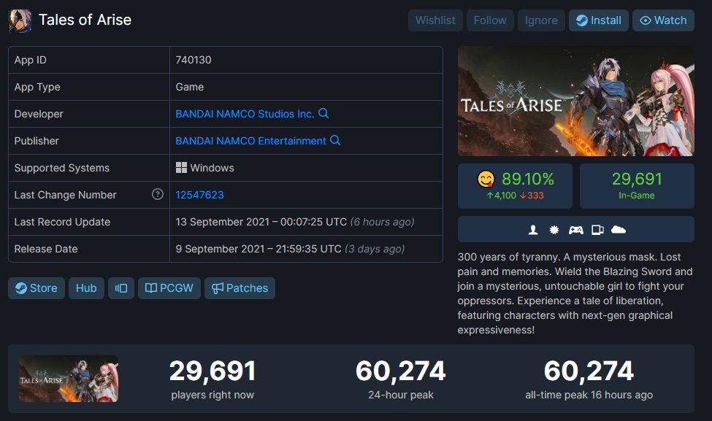Click the 60,274 all-time peak figure
The image size is (712, 421).
pos(589,371)
